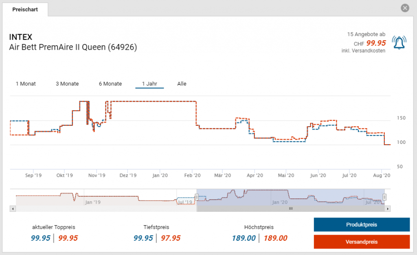The width and height of the screenshot is (417, 255).
Task: Open the 15 Angebote ab offers link
Action: coord(366,34)
